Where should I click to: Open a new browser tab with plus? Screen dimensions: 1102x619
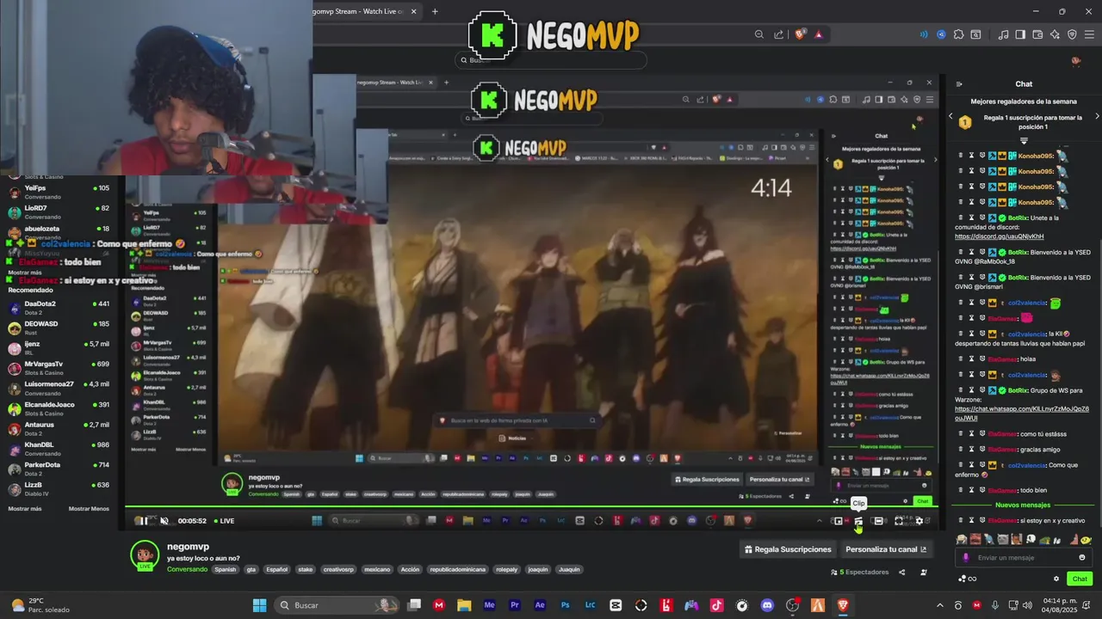click(x=435, y=11)
